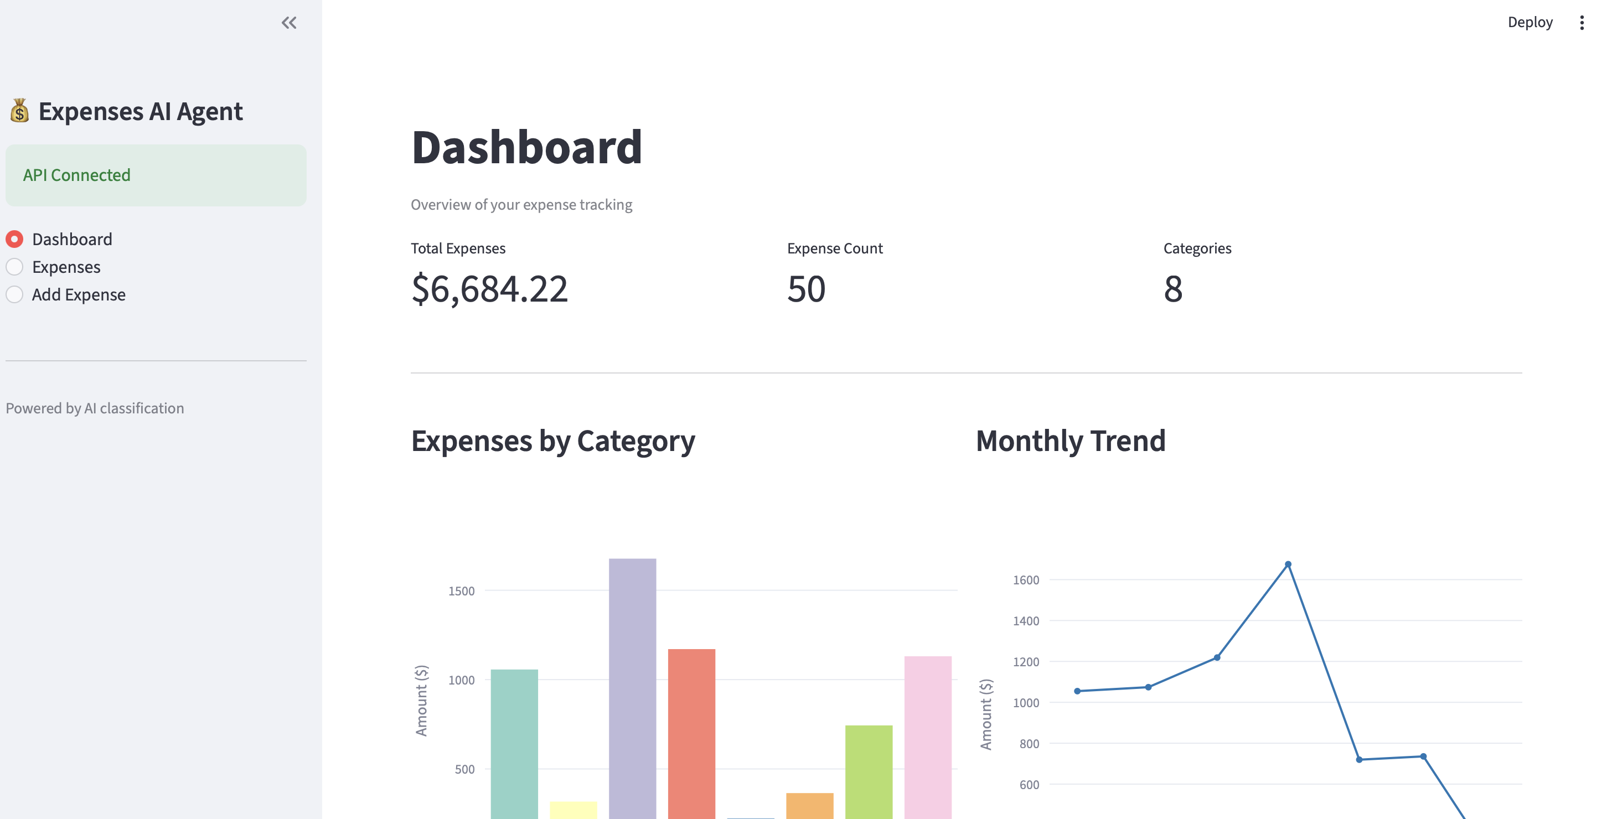Collapse the sidebar with double-chevron icon

pyautogui.click(x=288, y=23)
